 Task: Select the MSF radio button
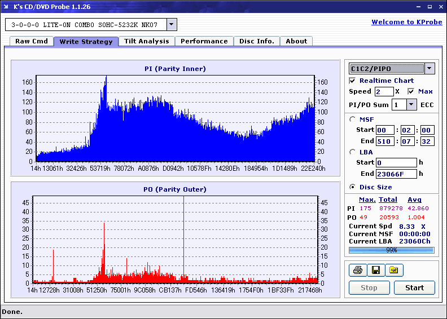point(353,119)
